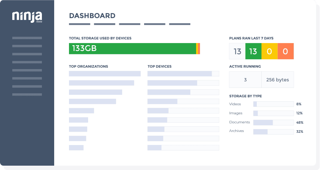Select the last tab under Dashboard

pyautogui.click(x=180, y=24)
